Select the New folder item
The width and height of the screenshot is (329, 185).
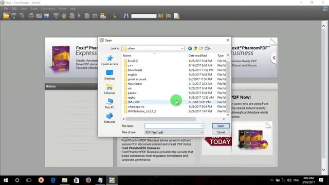tap(135, 84)
